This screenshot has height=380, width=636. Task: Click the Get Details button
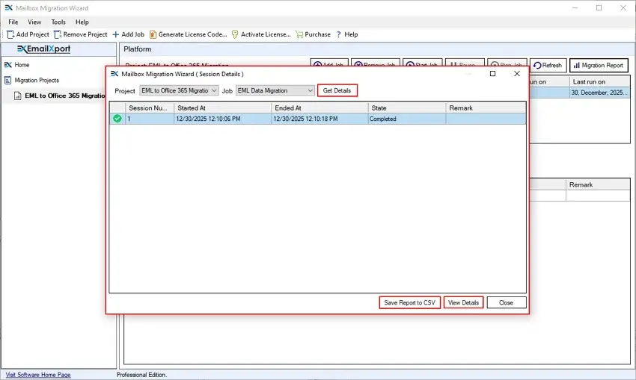pyautogui.click(x=337, y=90)
